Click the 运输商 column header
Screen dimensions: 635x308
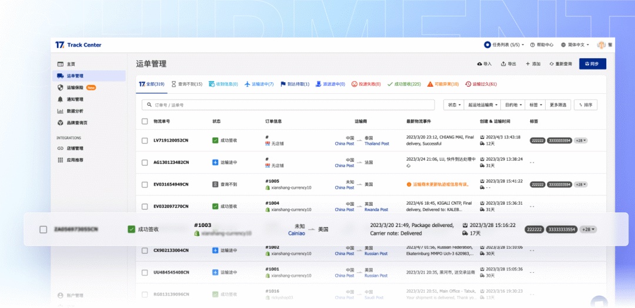[361, 121]
